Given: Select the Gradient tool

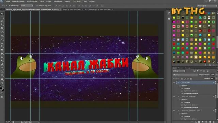Looking at the screenshot, I should 2,54.
